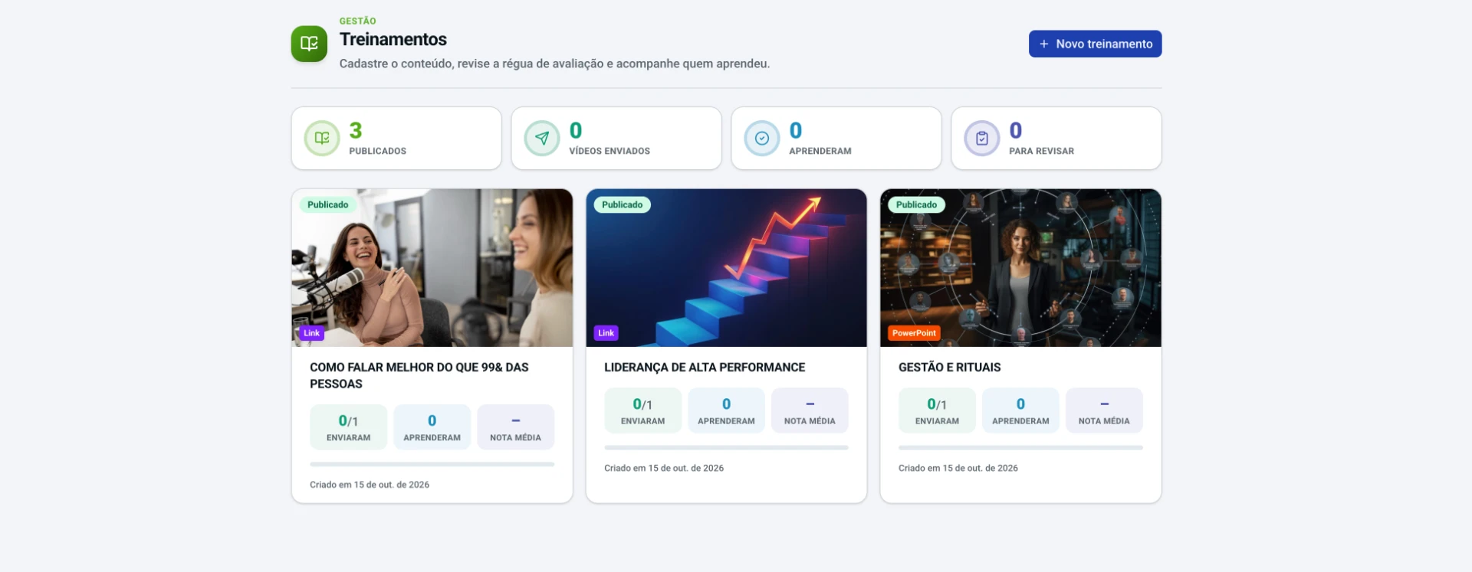Click progress bar in Liderança card

point(726,447)
